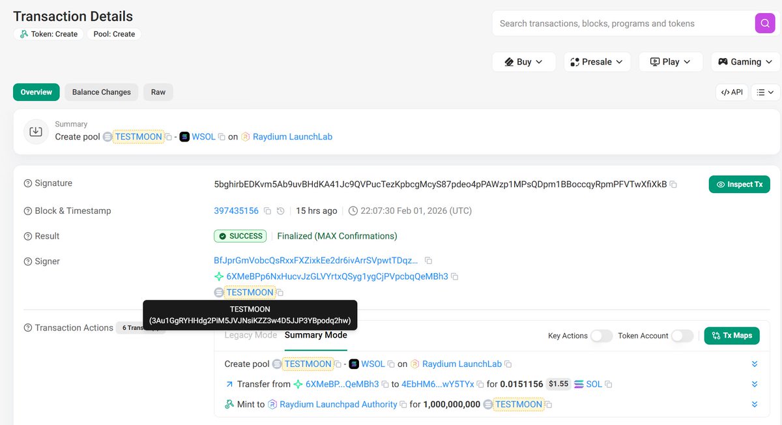Open the list view options dropdown
This screenshot has height=425, width=782.
point(766,93)
